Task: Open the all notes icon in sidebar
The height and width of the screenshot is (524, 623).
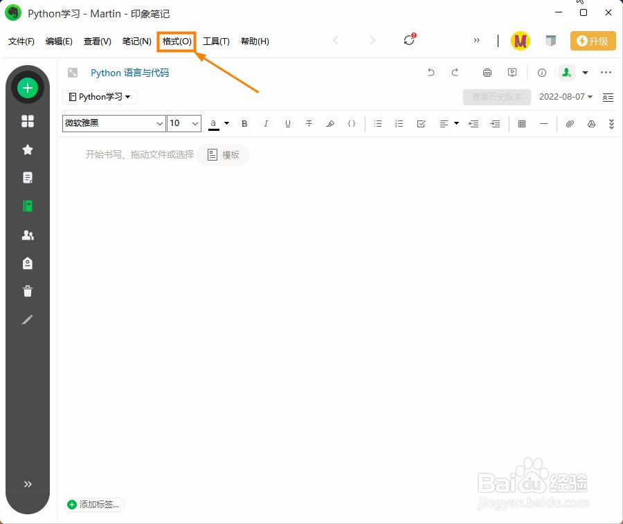Action: [x=28, y=178]
